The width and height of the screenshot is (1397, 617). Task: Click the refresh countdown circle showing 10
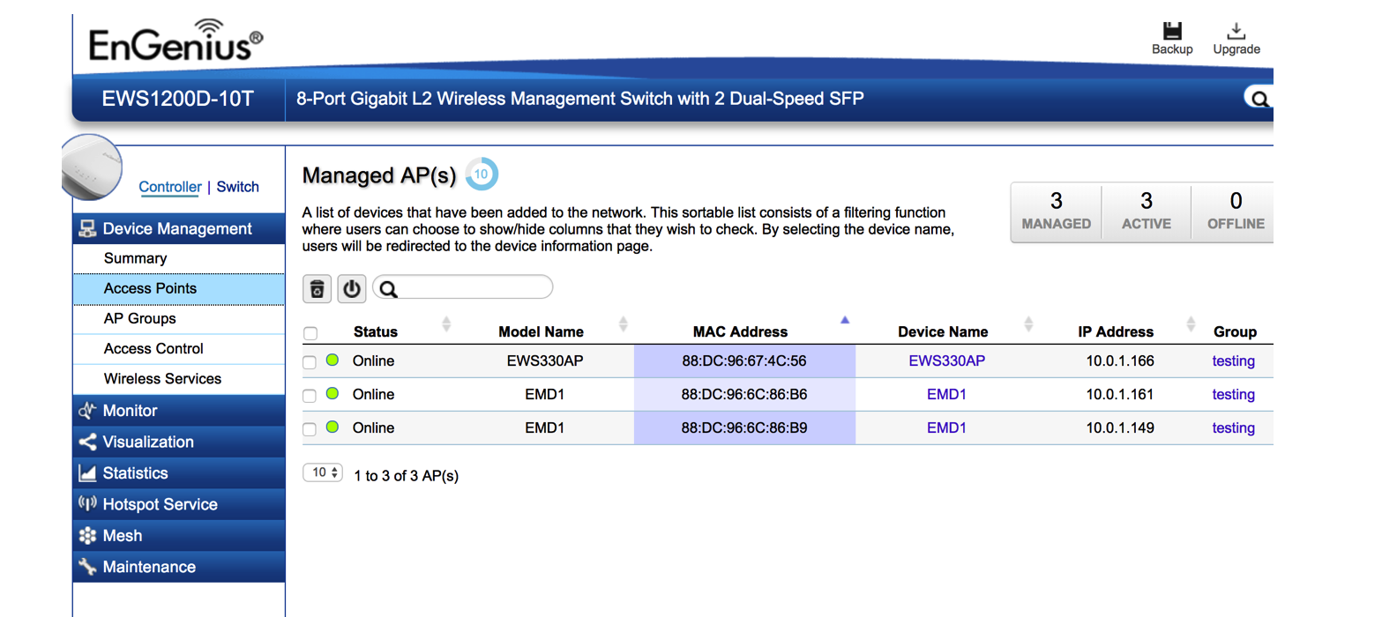pyautogui.click(x=482, y=175)
